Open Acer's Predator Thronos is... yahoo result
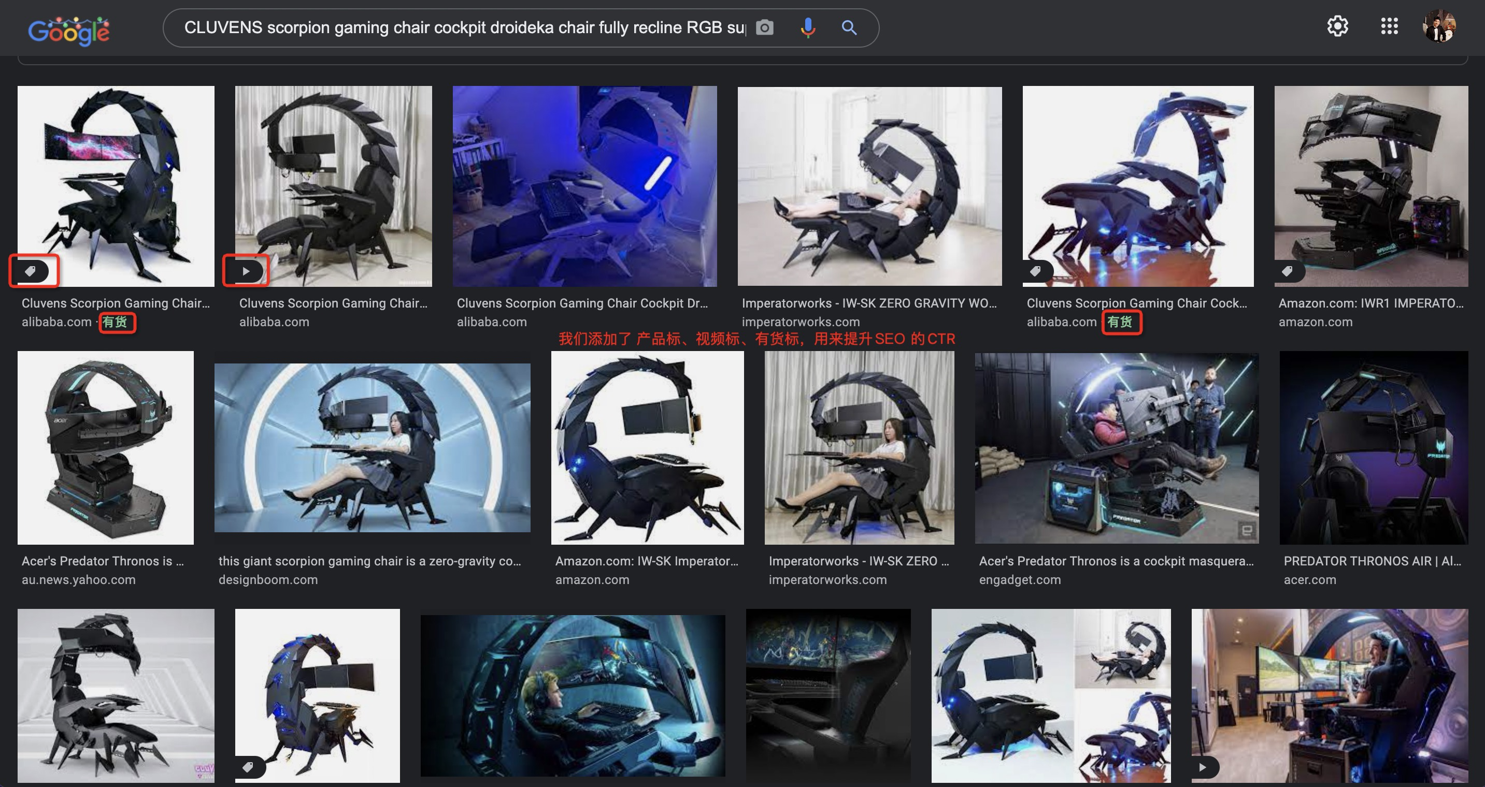1485x787 pixels. [x=103, y=561]
